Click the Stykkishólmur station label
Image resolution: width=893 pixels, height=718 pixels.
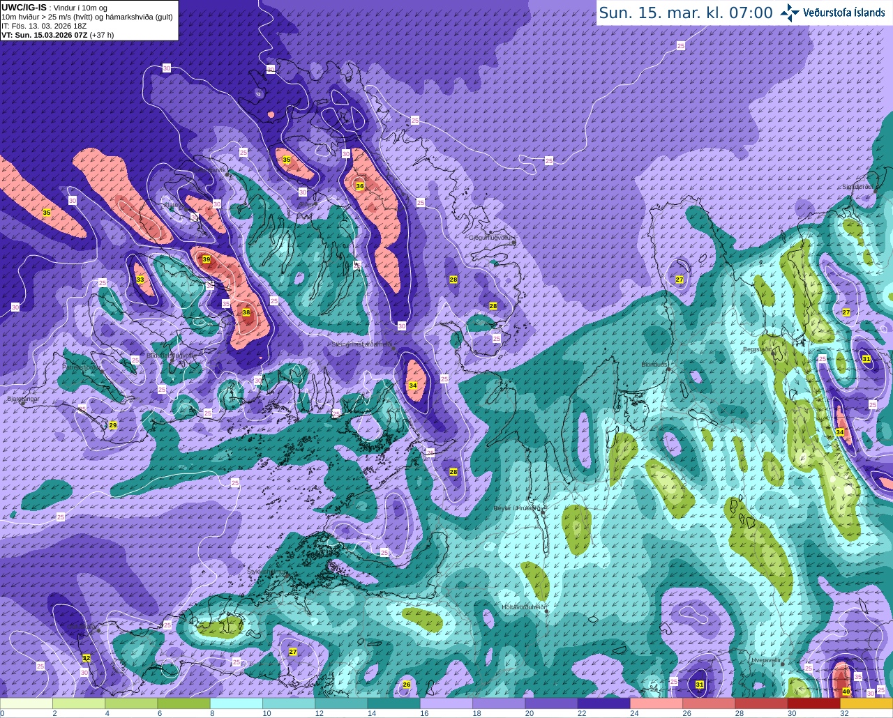coord(267,572)
